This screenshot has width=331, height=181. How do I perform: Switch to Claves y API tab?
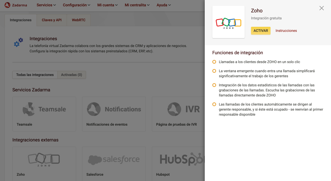[52, 20]
